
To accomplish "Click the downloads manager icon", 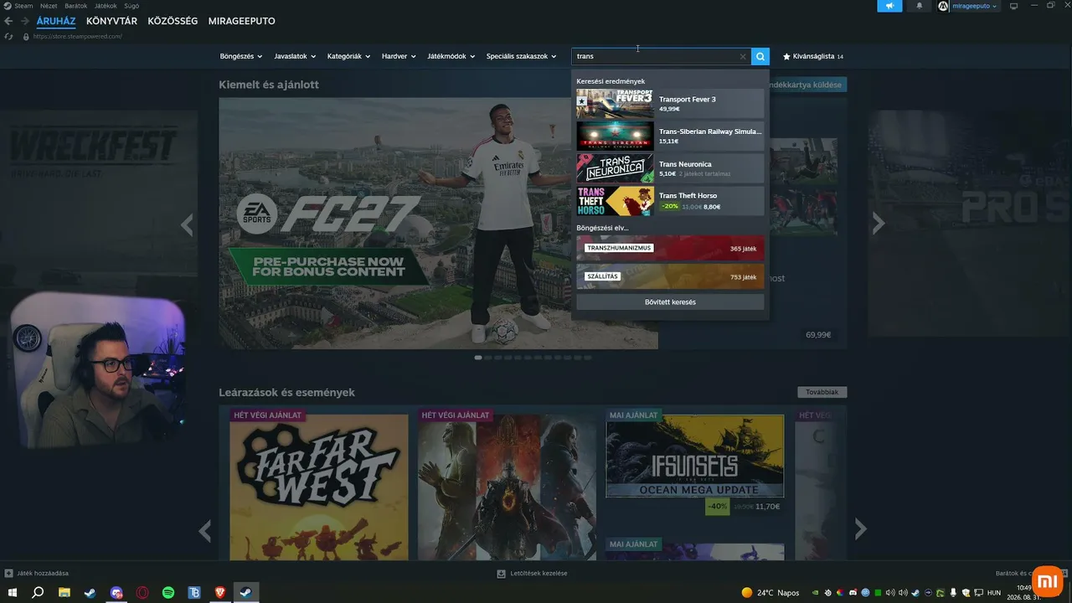I will coord(501,574).
